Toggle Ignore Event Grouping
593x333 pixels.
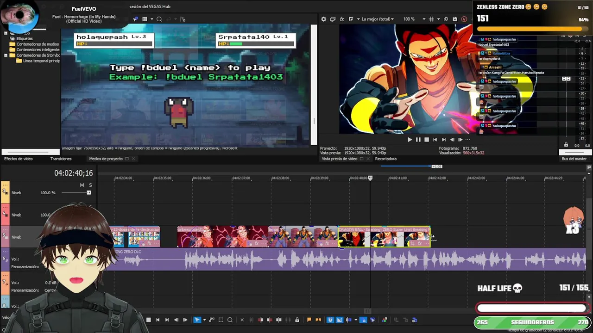tap(372, 320)
